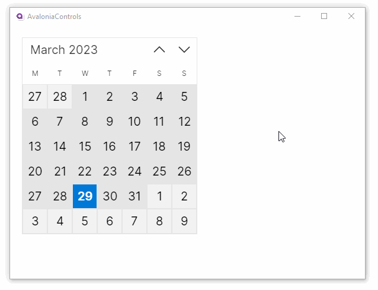
Task: Select April 1 after March 31
Action: pyautogui.click(x=159, y=196)
